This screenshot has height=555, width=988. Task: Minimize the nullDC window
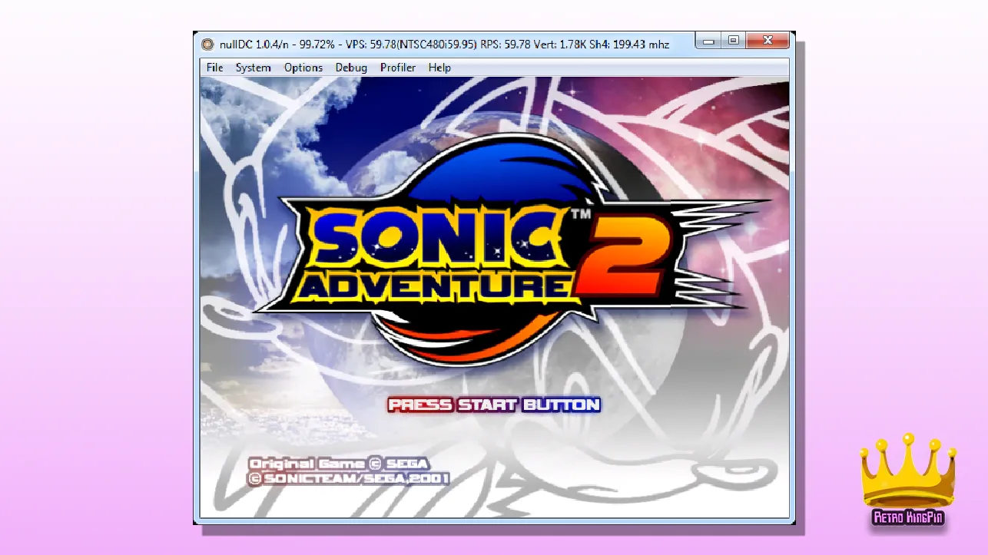pyautogui.click(x=708, y=41)
